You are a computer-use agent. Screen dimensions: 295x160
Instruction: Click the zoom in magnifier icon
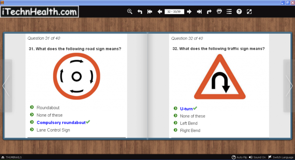pyautogui.click(x=130, y=11)
